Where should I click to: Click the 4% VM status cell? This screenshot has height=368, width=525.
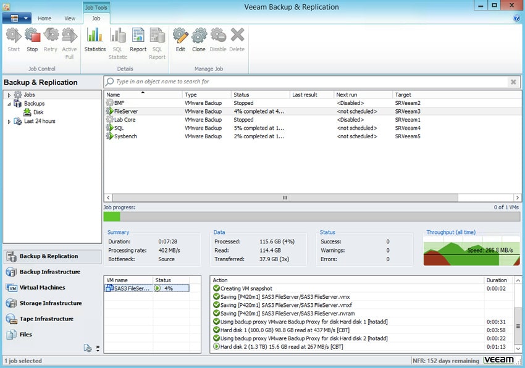point(171,288)
